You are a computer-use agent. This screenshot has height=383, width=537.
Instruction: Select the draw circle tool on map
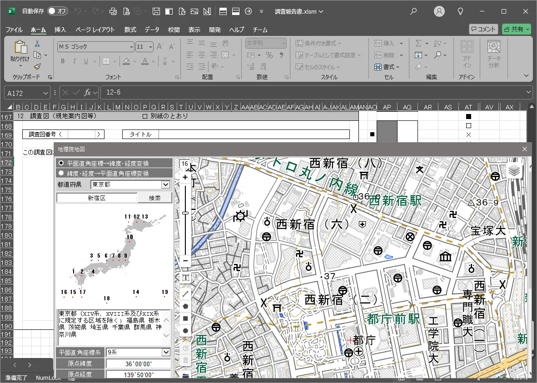pyautogui.click(x=185, y=331)
